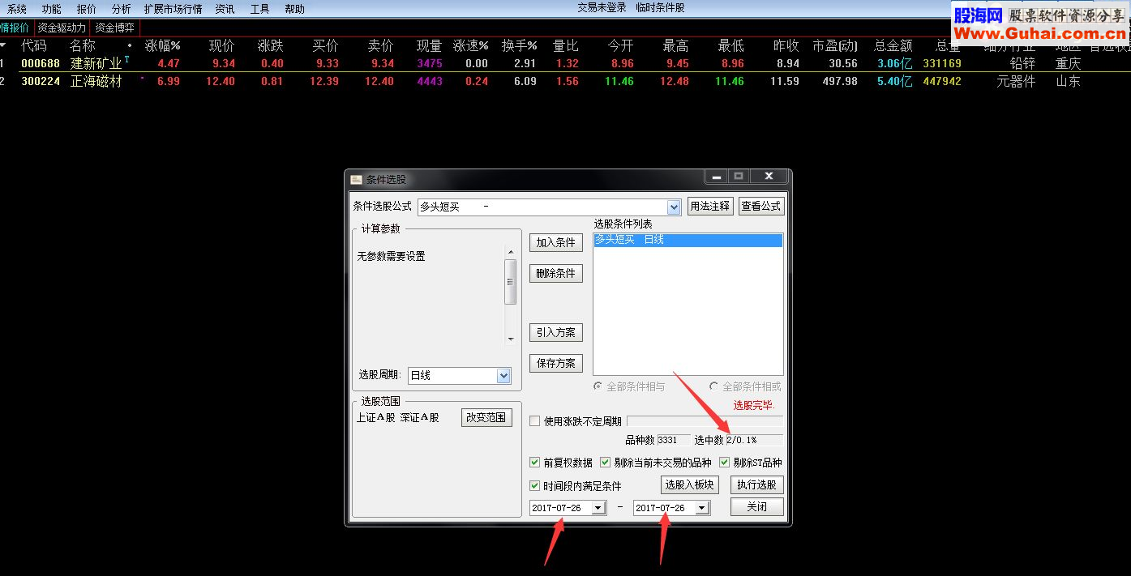This screenshot has width=1131, height=576.
Task: Open the 报价 menu
Action: (x=87, y=9)
